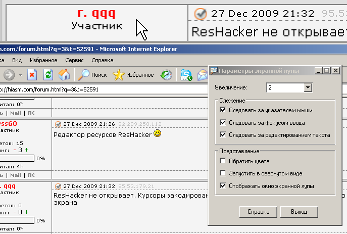Expand the Forward history dropdown arrow

(20, 75)
